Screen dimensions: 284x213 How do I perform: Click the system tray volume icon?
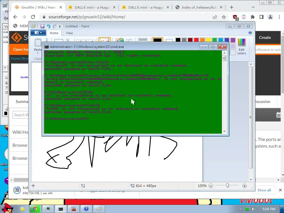point(253,209)
